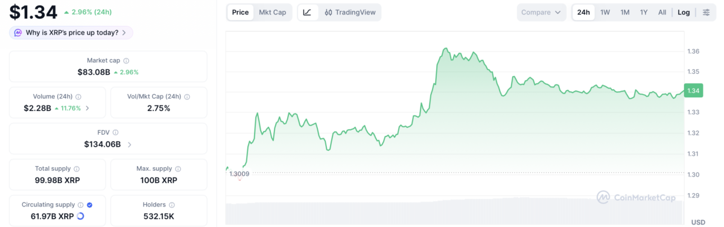
Task: Open the Compare dropdown
Action: 541,12
